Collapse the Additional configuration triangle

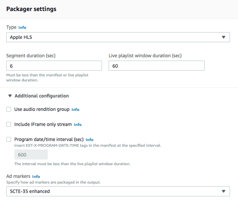tap(10, 96)
